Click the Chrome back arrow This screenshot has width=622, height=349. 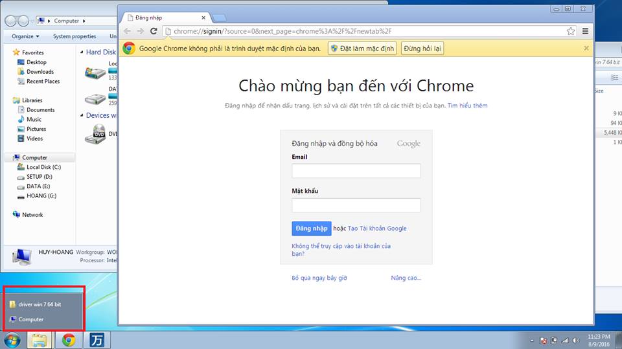pyautogui.click(x=128, y=31)
